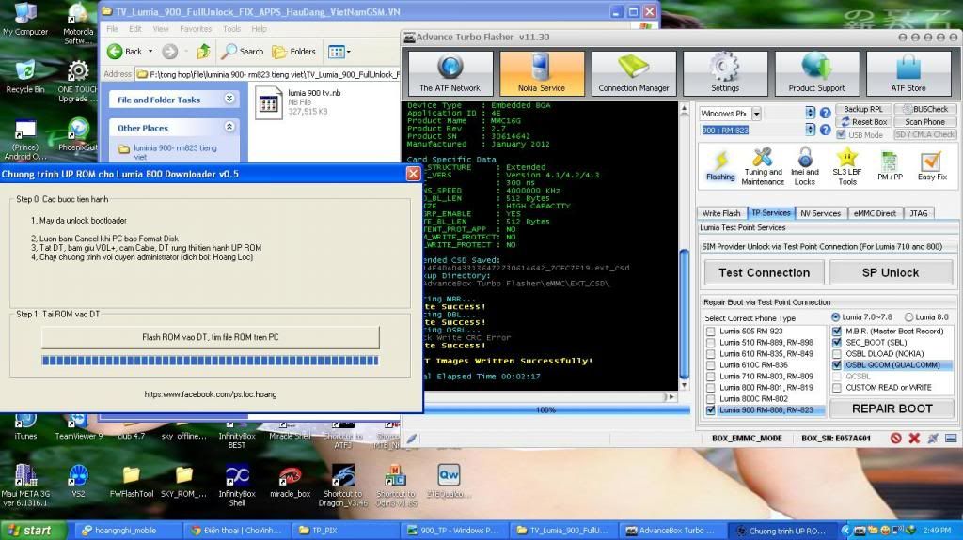Select the Lumia 8.0 radio button

pos(909,317)
